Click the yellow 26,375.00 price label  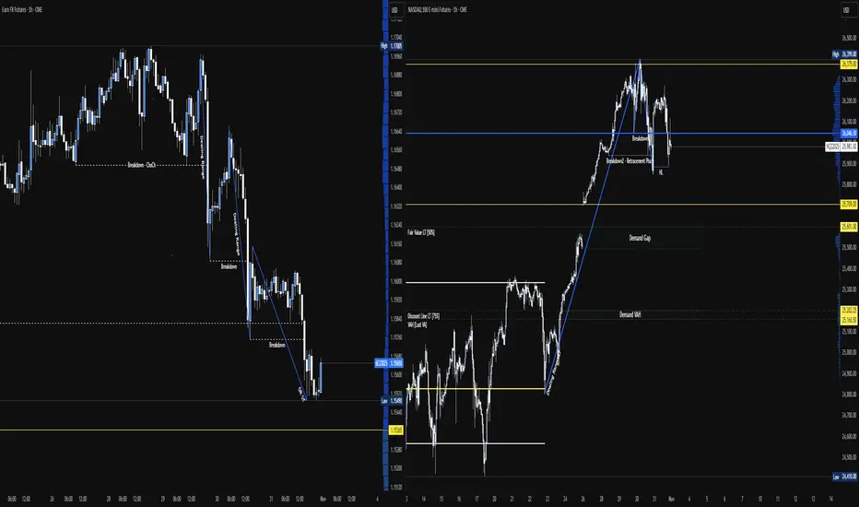pos(849,65)
